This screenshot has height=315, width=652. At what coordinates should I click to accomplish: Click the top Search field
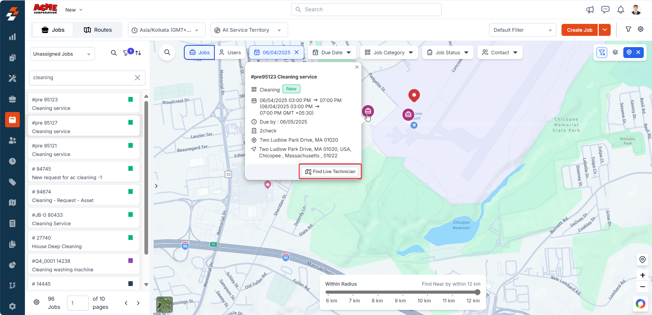tap(366, 10)
